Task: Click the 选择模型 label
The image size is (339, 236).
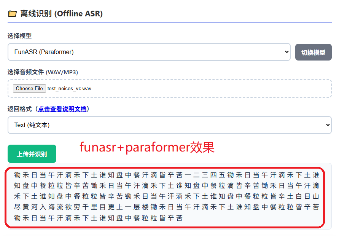Action: click(x=20, y=36)
